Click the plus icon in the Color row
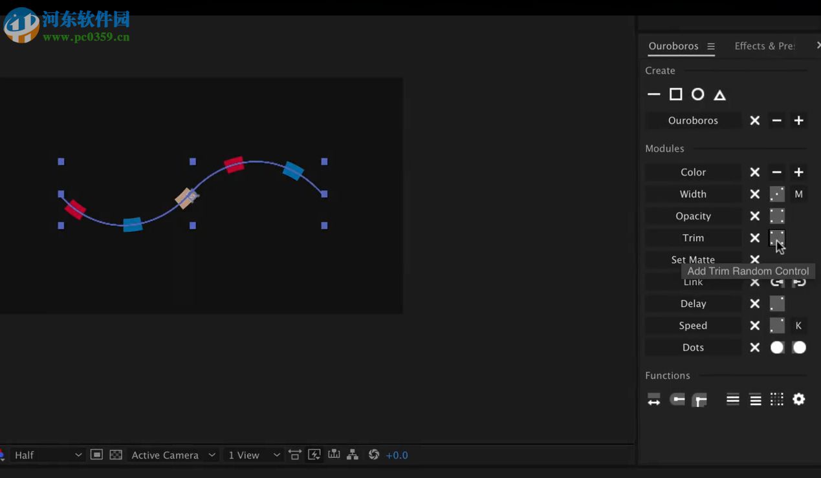Viewport: 821px width, 478px height. coord(798,172)
